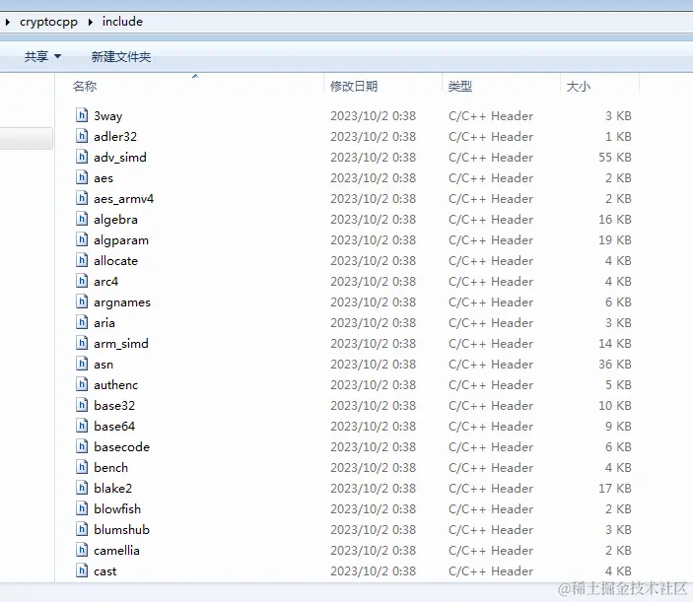Select the file name adv_simd
Screen dimensions: 693x602
120,158
